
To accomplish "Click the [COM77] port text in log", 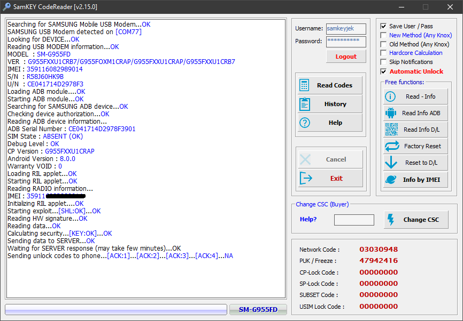I will (x=128, y=32).
